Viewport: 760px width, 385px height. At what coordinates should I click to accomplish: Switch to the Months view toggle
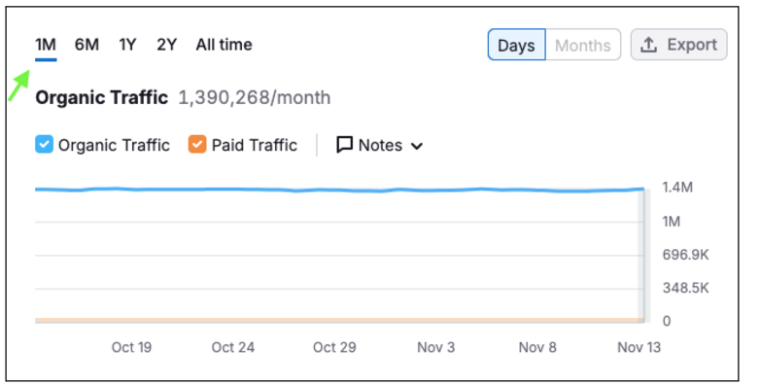click(583, 45)
